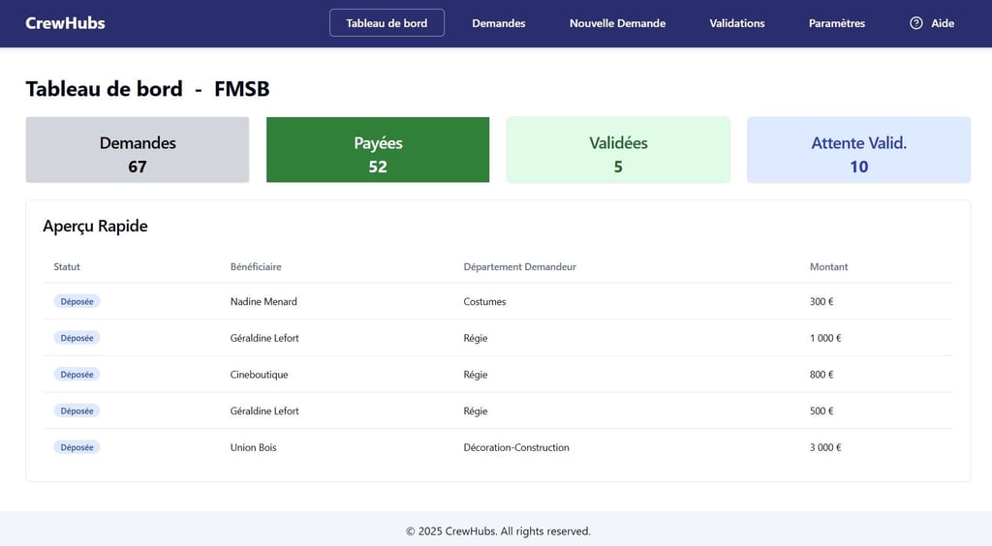The height and width of the screenshot is (546, 992).
Task: Open Paramètres in the navigation bar
Action: tap(836, 23)
